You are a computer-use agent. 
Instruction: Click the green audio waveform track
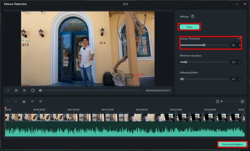125,129
